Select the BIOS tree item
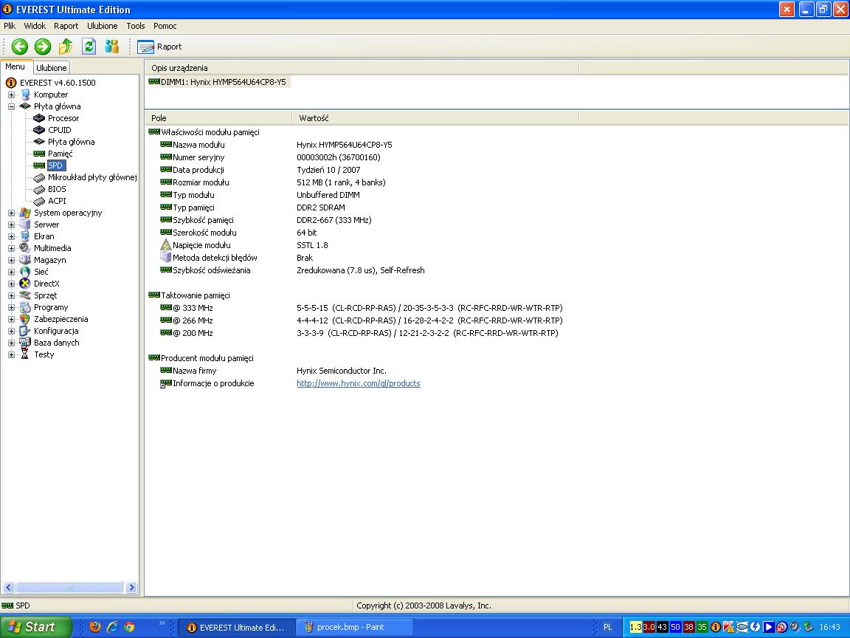 [x=57, y=189]
